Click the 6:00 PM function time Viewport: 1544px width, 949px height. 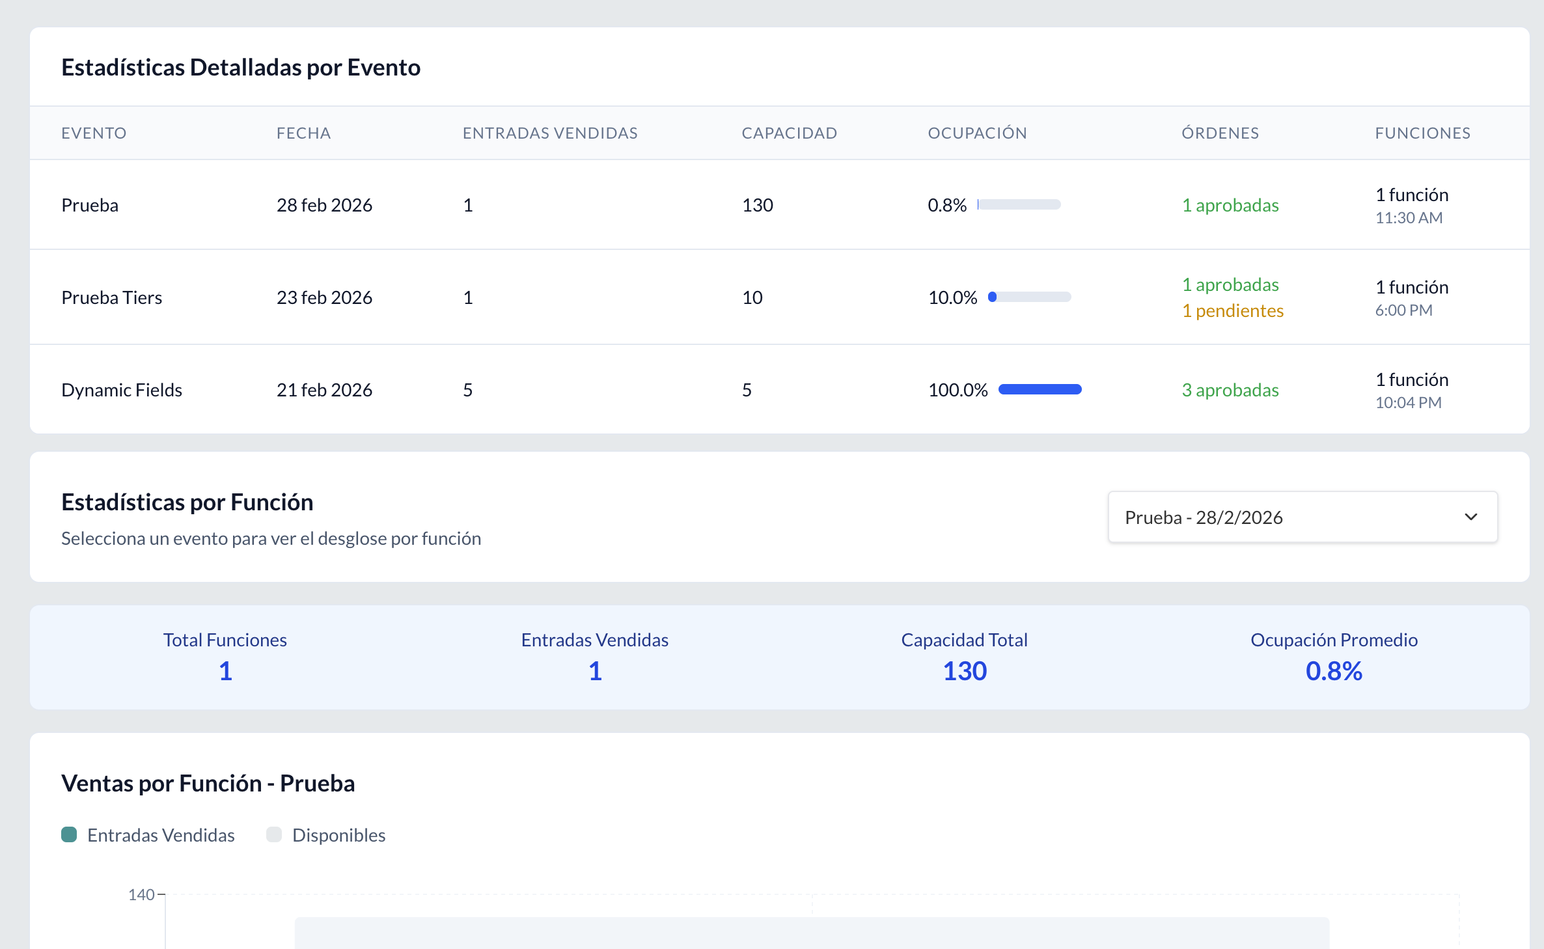coord(1403,310)
